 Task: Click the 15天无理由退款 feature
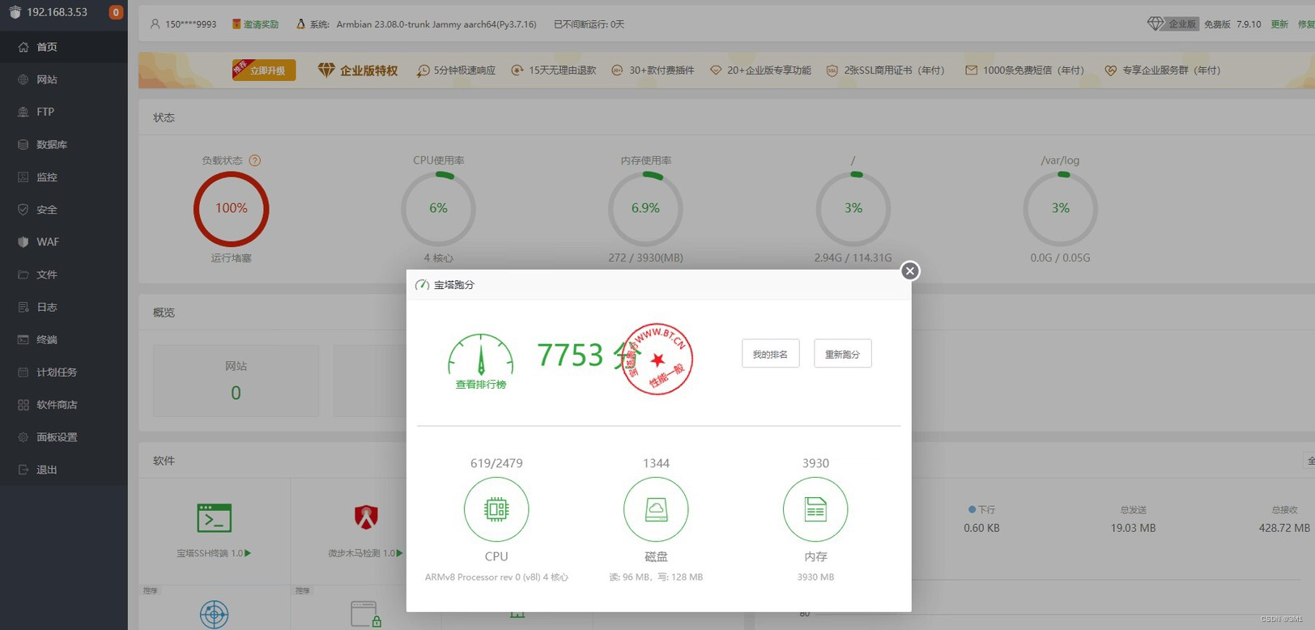(x=554, y=70)
